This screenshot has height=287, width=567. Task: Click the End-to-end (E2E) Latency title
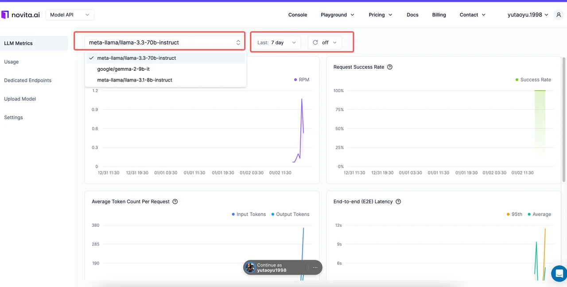click(x=363, y=202)
